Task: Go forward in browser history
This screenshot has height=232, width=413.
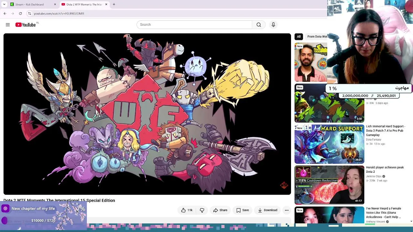Action: (13, 14)
